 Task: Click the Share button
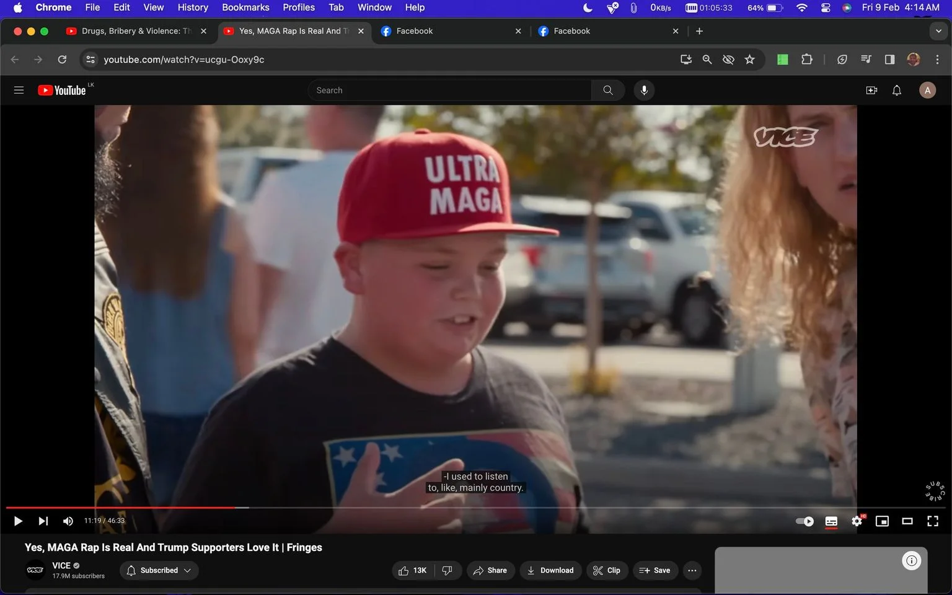490,570
